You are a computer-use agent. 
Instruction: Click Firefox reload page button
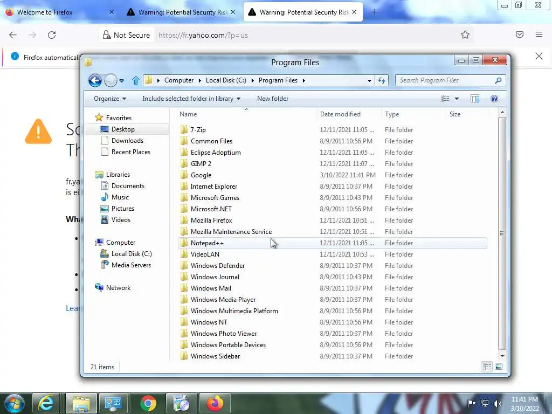(x=52, y=35)
